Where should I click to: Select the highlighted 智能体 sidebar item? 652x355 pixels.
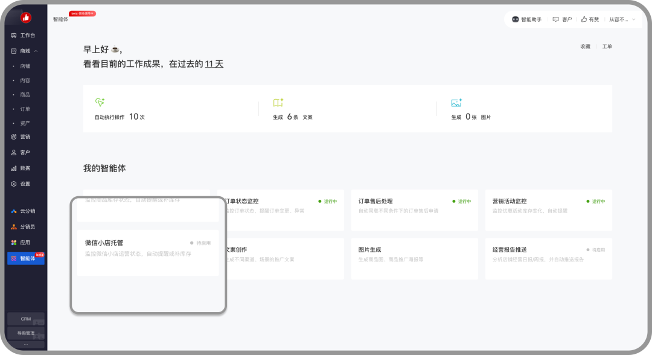pos(26,258)
